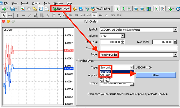The image size is (180, 108).
Task: Switch chart to MN timeframe
Action: click(119, 15)
